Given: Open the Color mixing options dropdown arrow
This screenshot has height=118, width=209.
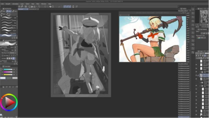Looking at the screenshot, I should 15,56.
